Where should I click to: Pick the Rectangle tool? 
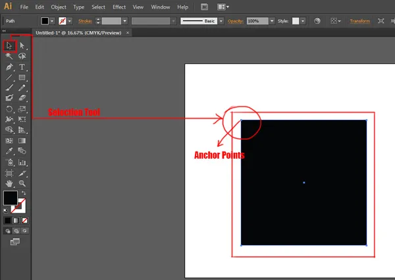click(x=22, y=78)
